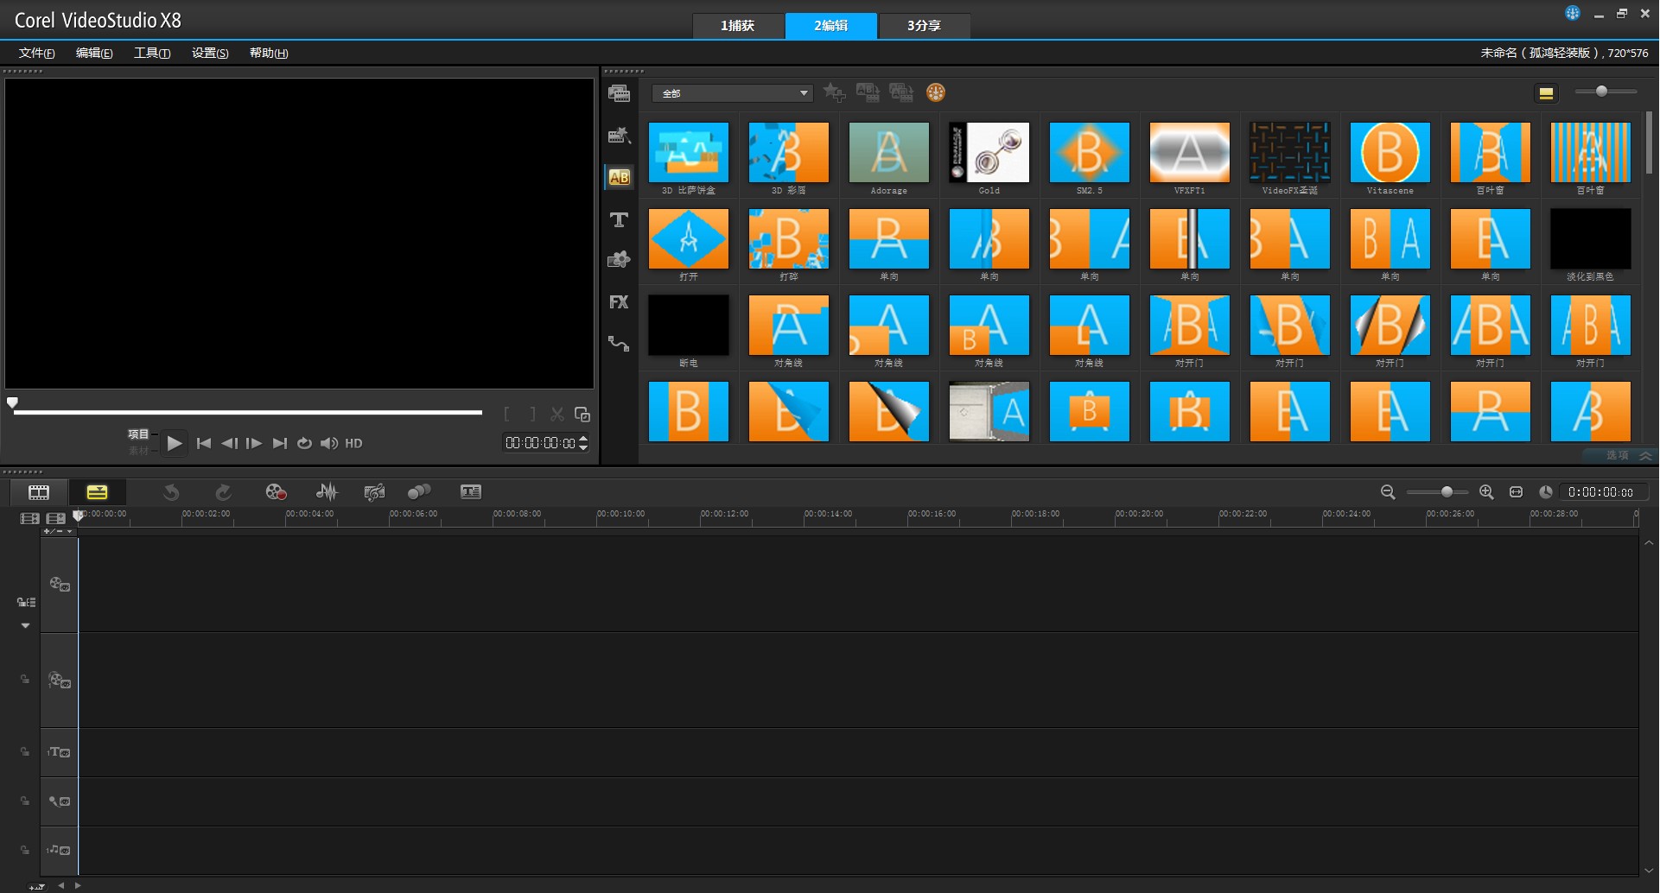
Task: Click the orange get more content icon
Action: coord(936,92)
